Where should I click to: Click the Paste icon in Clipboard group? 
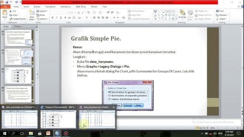coord(5,13)
